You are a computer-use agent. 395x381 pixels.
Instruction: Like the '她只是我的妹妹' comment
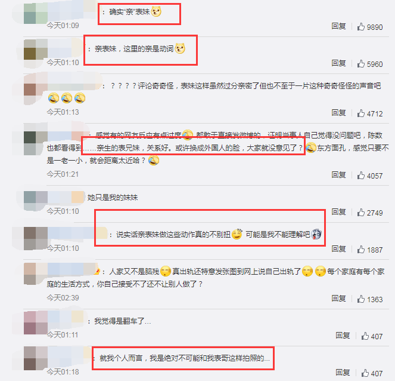360,213
